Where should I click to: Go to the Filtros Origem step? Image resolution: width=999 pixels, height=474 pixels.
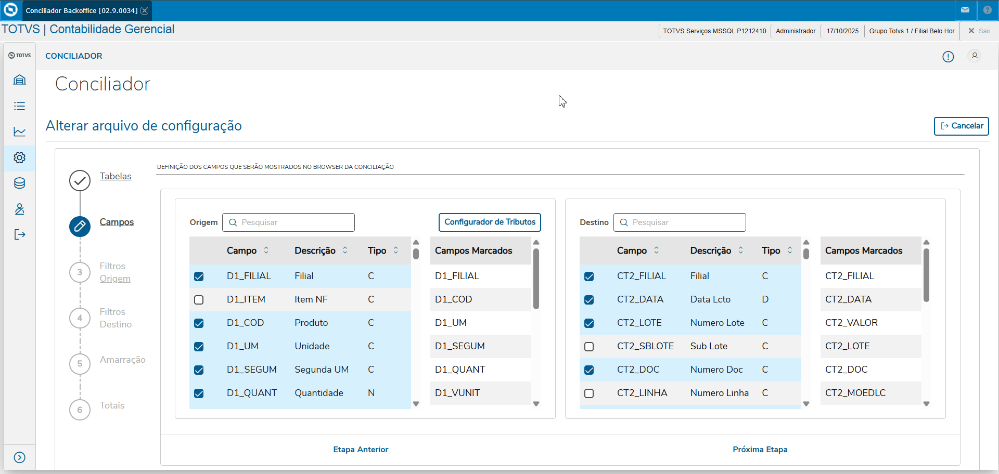(115, 272)
